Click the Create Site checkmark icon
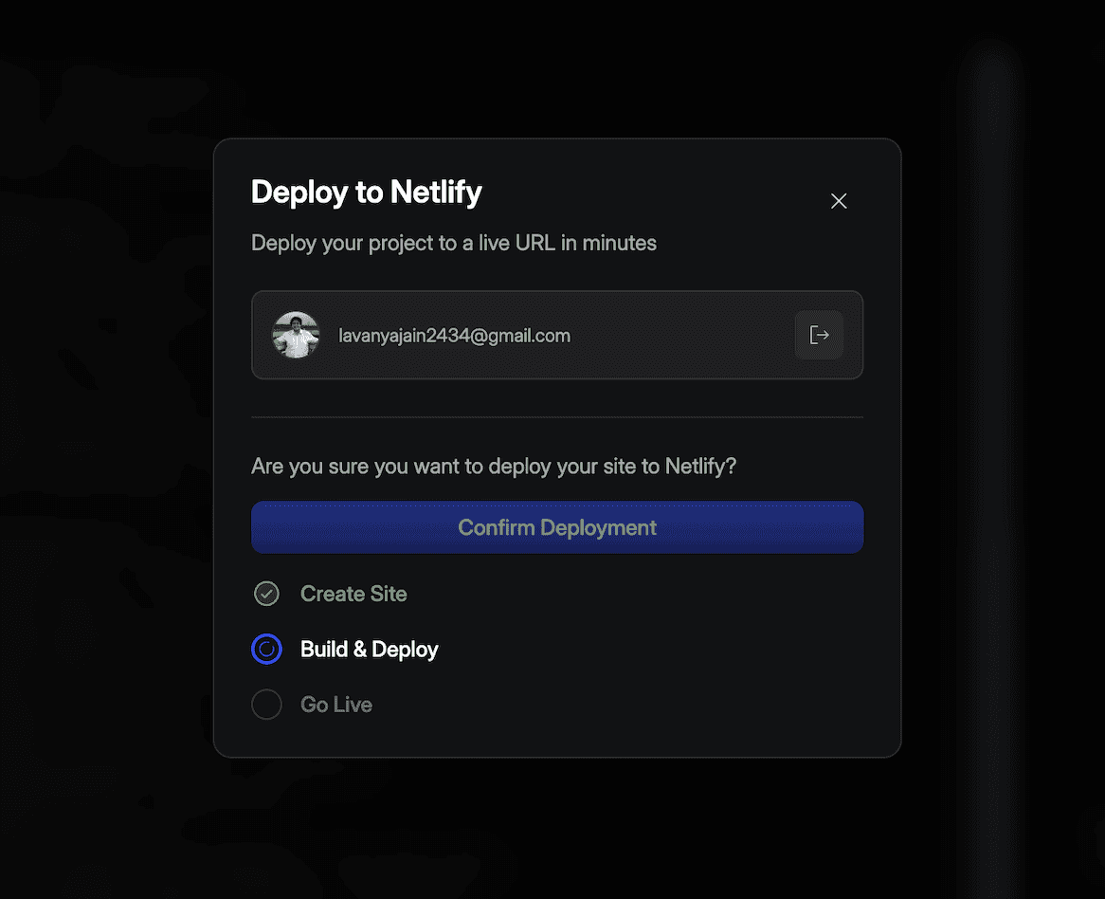Screen dimensions: 1105x899 point(266,594)
